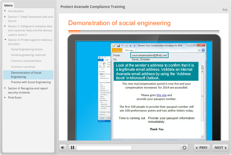
Task: Click recipient name Davis, Christian
Action: 141,59
